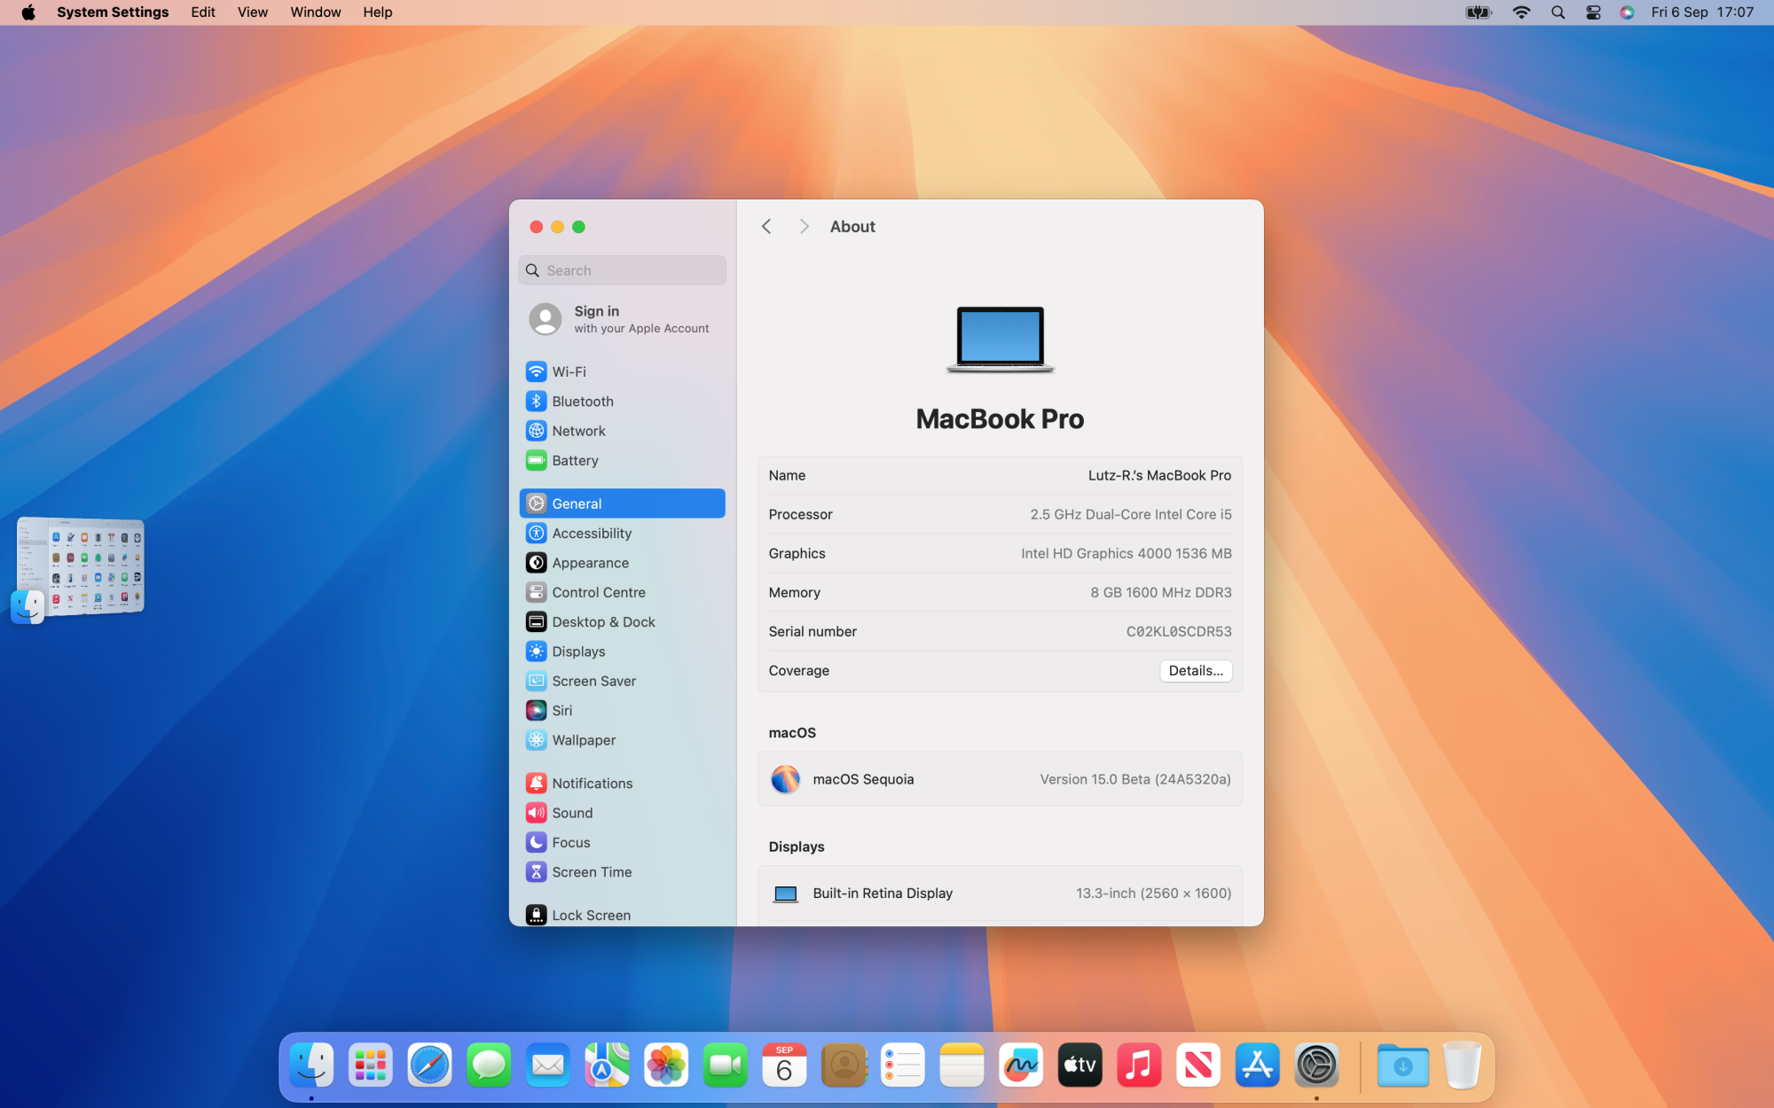The width and height of the screenshot is (1774, 1108).
Task: Open Displays settings
Action: click(x=622, y=652)
